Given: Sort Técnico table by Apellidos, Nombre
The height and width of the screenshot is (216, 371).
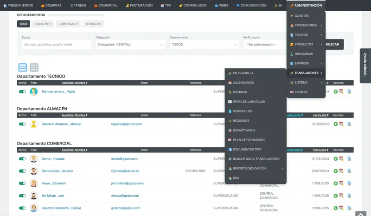Looking at the screenshot, I should tap(75, 83).
